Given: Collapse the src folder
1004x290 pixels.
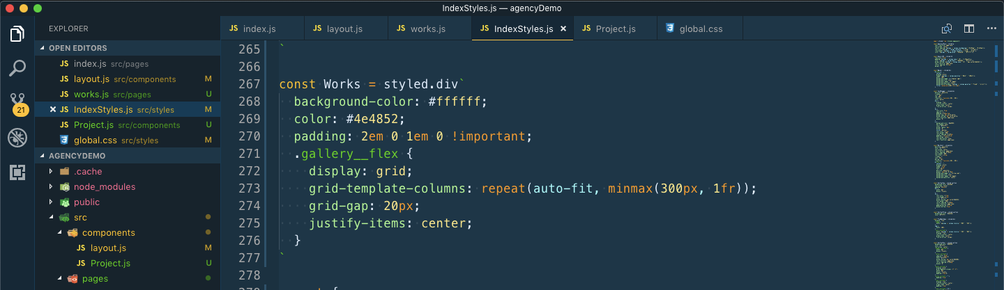Looking at the screenshot, I should click(x=50, y=218).
